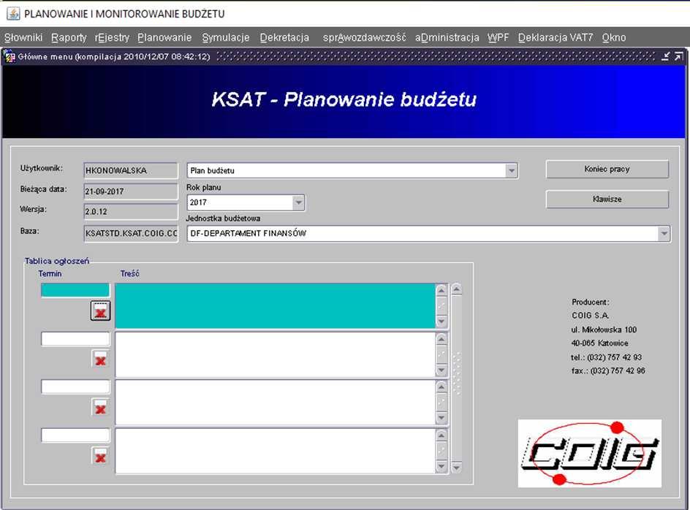Screen dimensions: 690x510
Task: Delete third announcement with red X icon
Action: pos(100,407)
